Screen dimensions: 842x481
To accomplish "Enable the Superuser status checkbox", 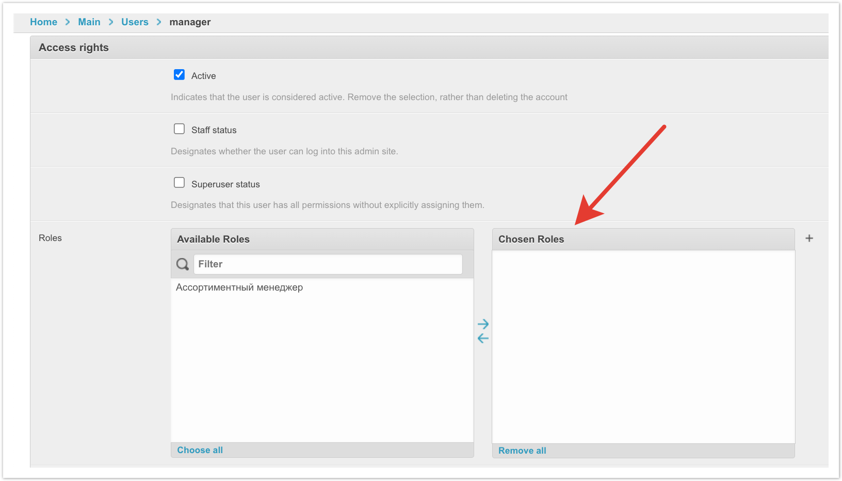I will tap(179, 183).
